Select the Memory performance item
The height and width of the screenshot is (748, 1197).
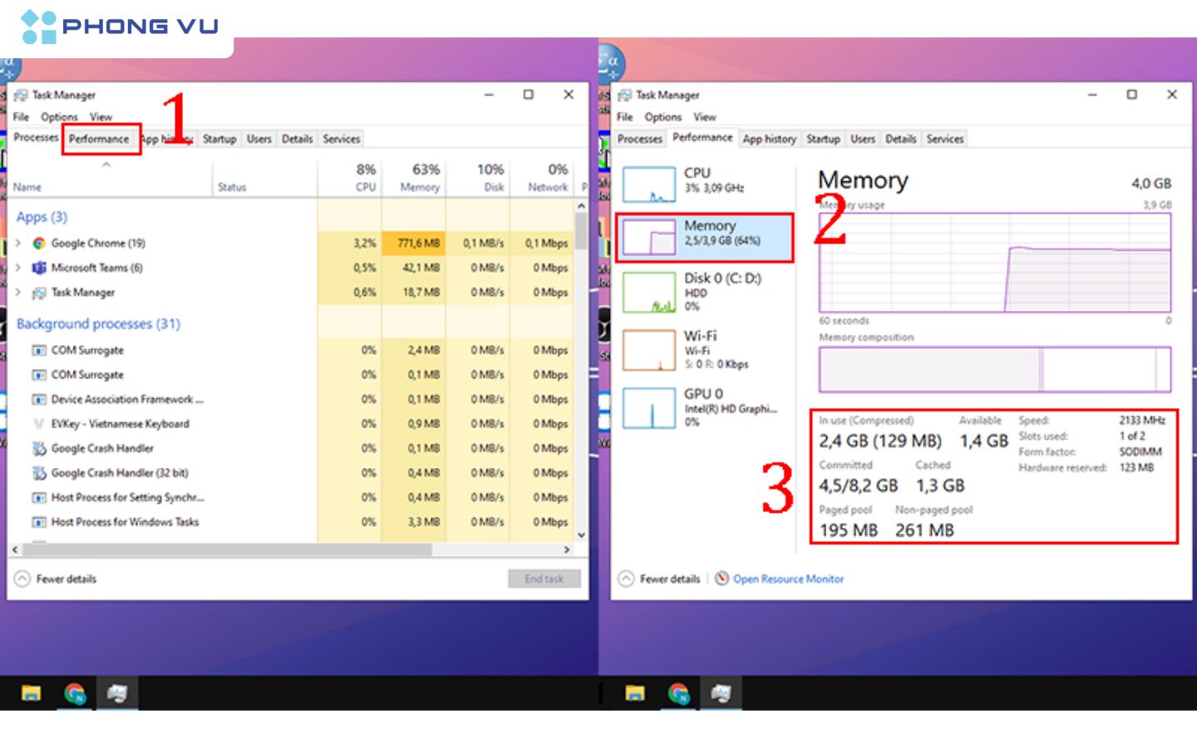tap(705, 238)
